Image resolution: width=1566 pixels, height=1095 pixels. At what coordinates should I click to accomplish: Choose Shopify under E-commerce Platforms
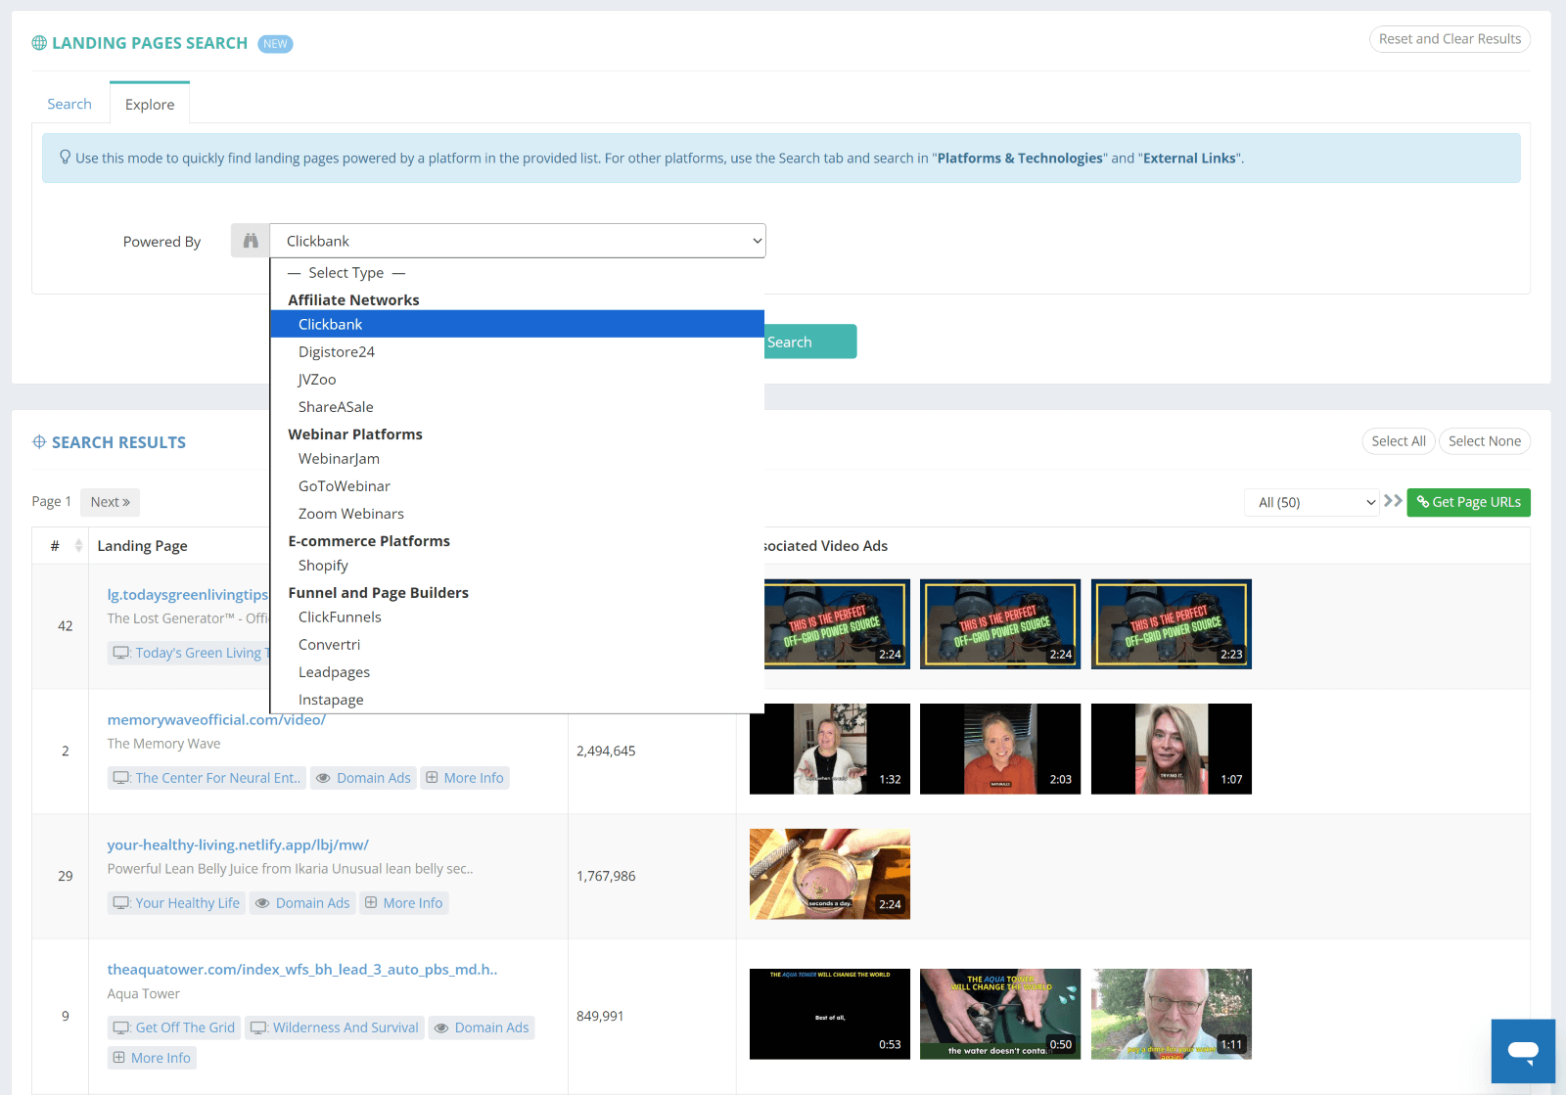tap(517, 565)
